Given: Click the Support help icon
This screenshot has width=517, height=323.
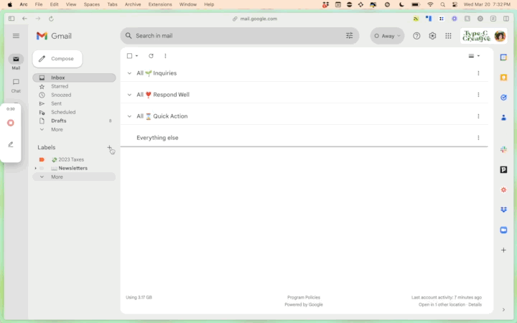Looking at the screenshot, I should (416, 36).
